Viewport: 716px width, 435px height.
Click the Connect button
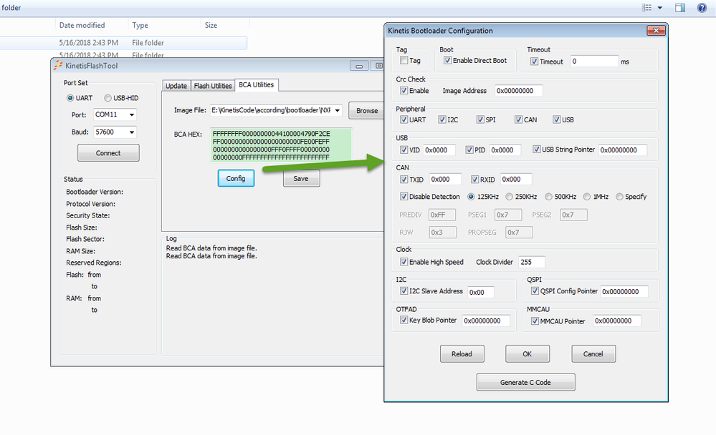click(x=108, y=153)
